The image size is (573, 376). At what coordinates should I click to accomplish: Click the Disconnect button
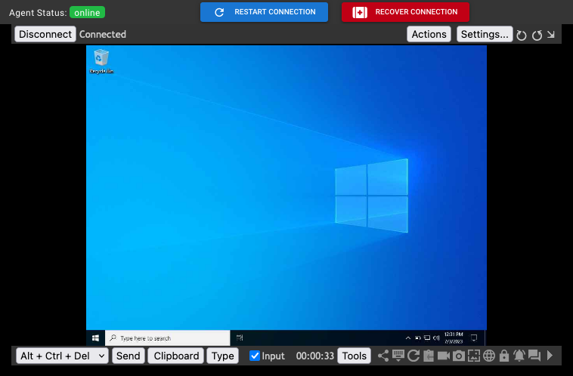[x=45, y=34]
